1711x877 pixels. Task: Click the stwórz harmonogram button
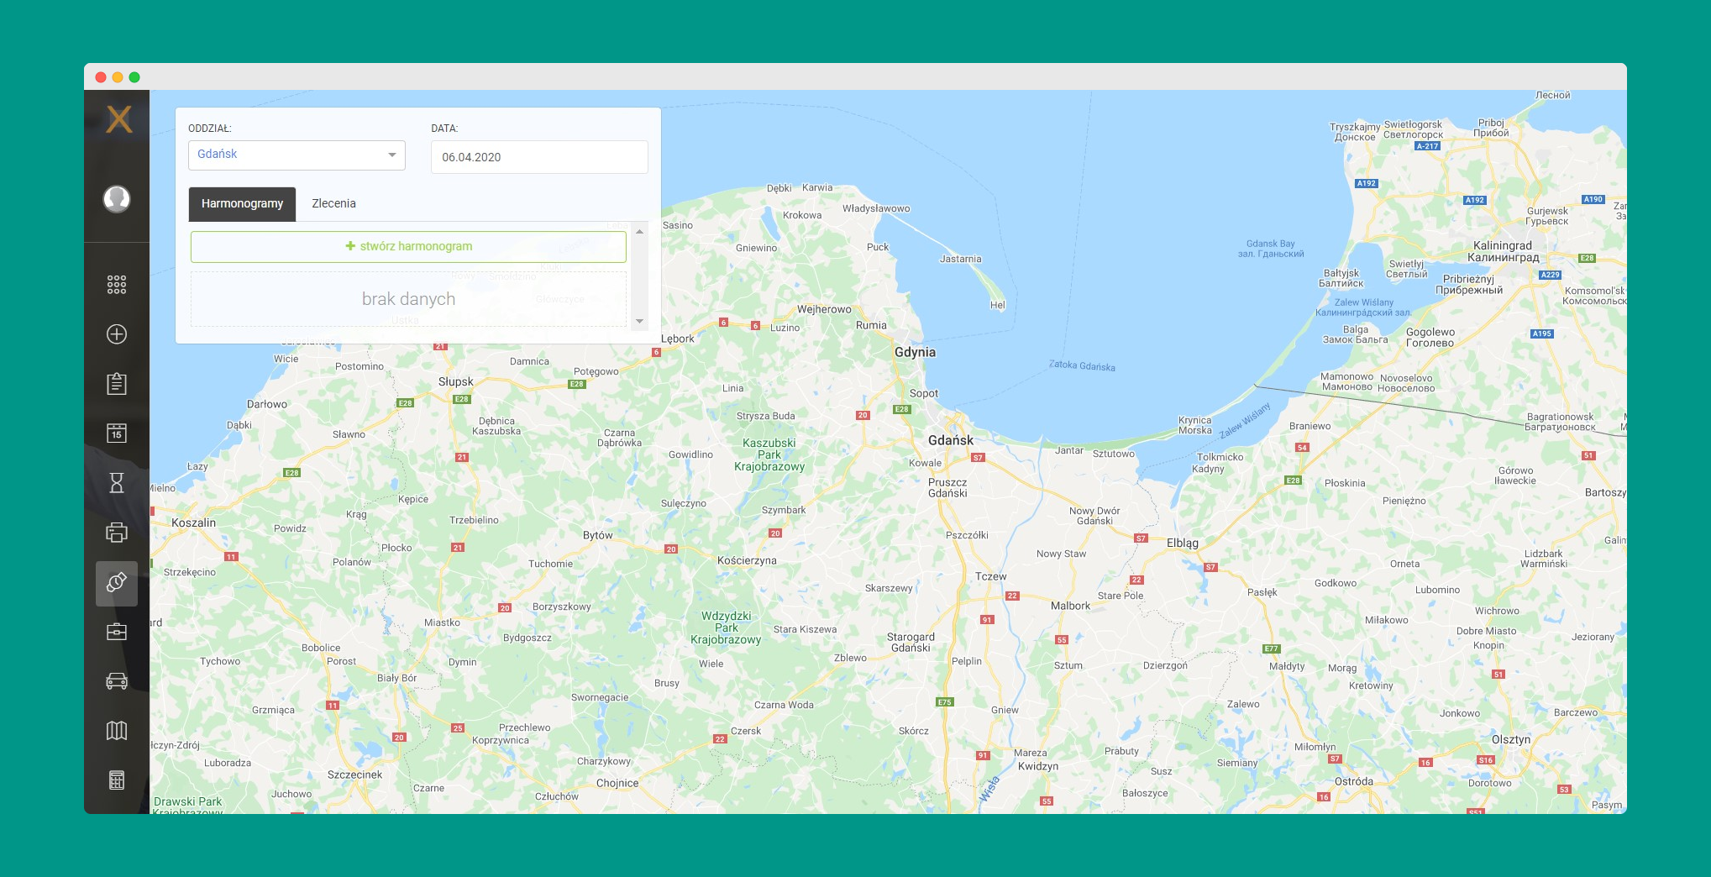(408, 246)
